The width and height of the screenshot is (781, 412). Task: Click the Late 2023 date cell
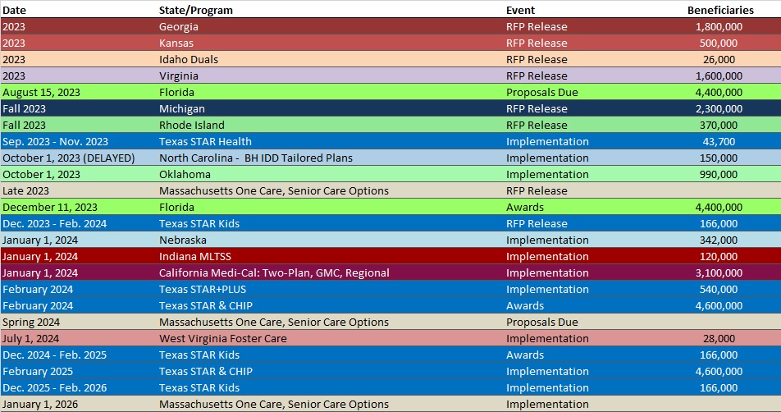26,190
